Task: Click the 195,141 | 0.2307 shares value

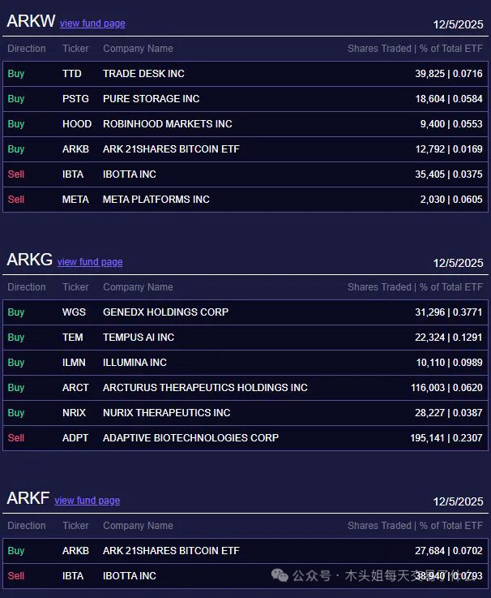Action: (446, 438)
